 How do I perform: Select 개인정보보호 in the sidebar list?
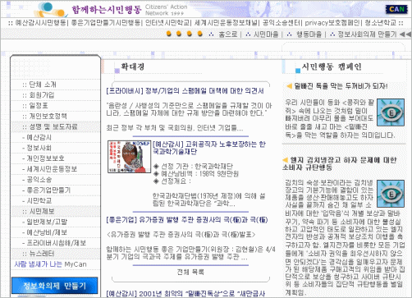(x=45, y=158)
